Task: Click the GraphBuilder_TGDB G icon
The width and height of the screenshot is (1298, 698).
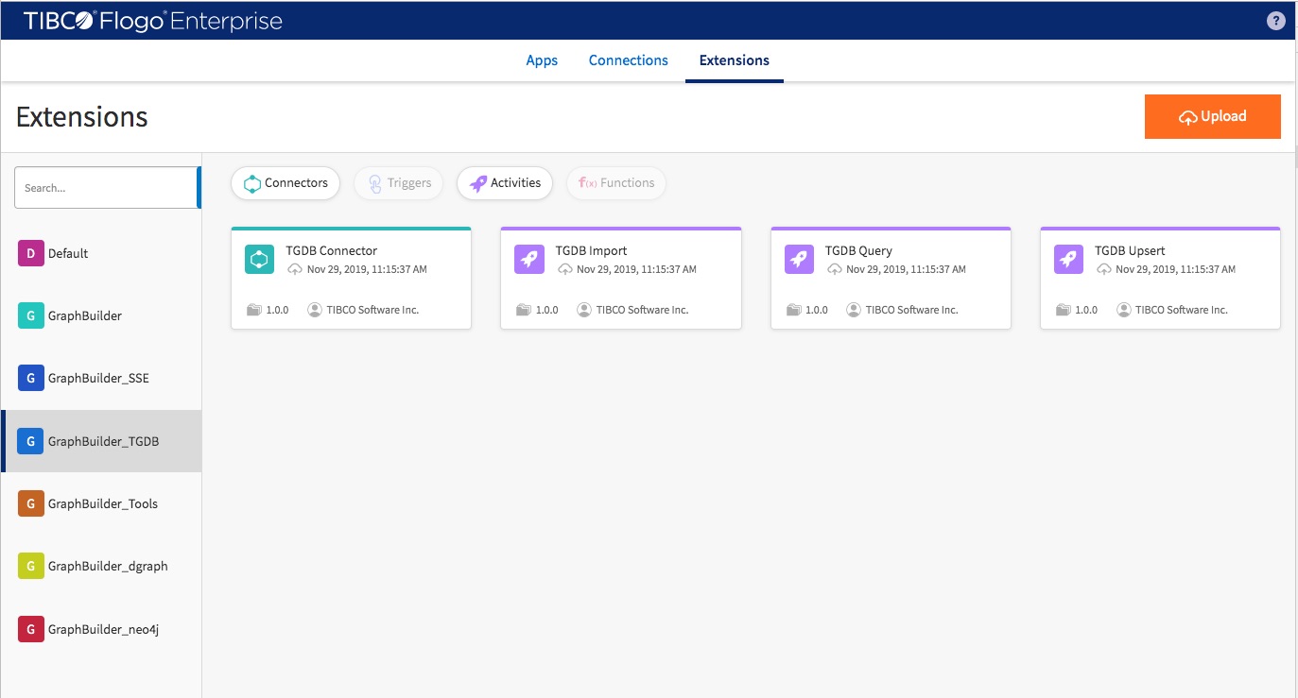Action: (x=30, y=441)
